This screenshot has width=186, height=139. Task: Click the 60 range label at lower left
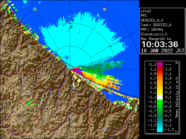pos(35,130)
